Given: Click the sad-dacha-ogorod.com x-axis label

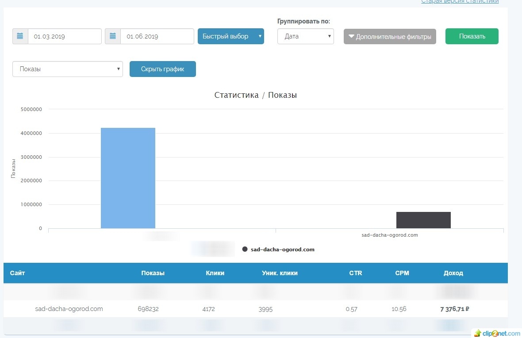Looking at the screenshot, I should coord(389,235).
